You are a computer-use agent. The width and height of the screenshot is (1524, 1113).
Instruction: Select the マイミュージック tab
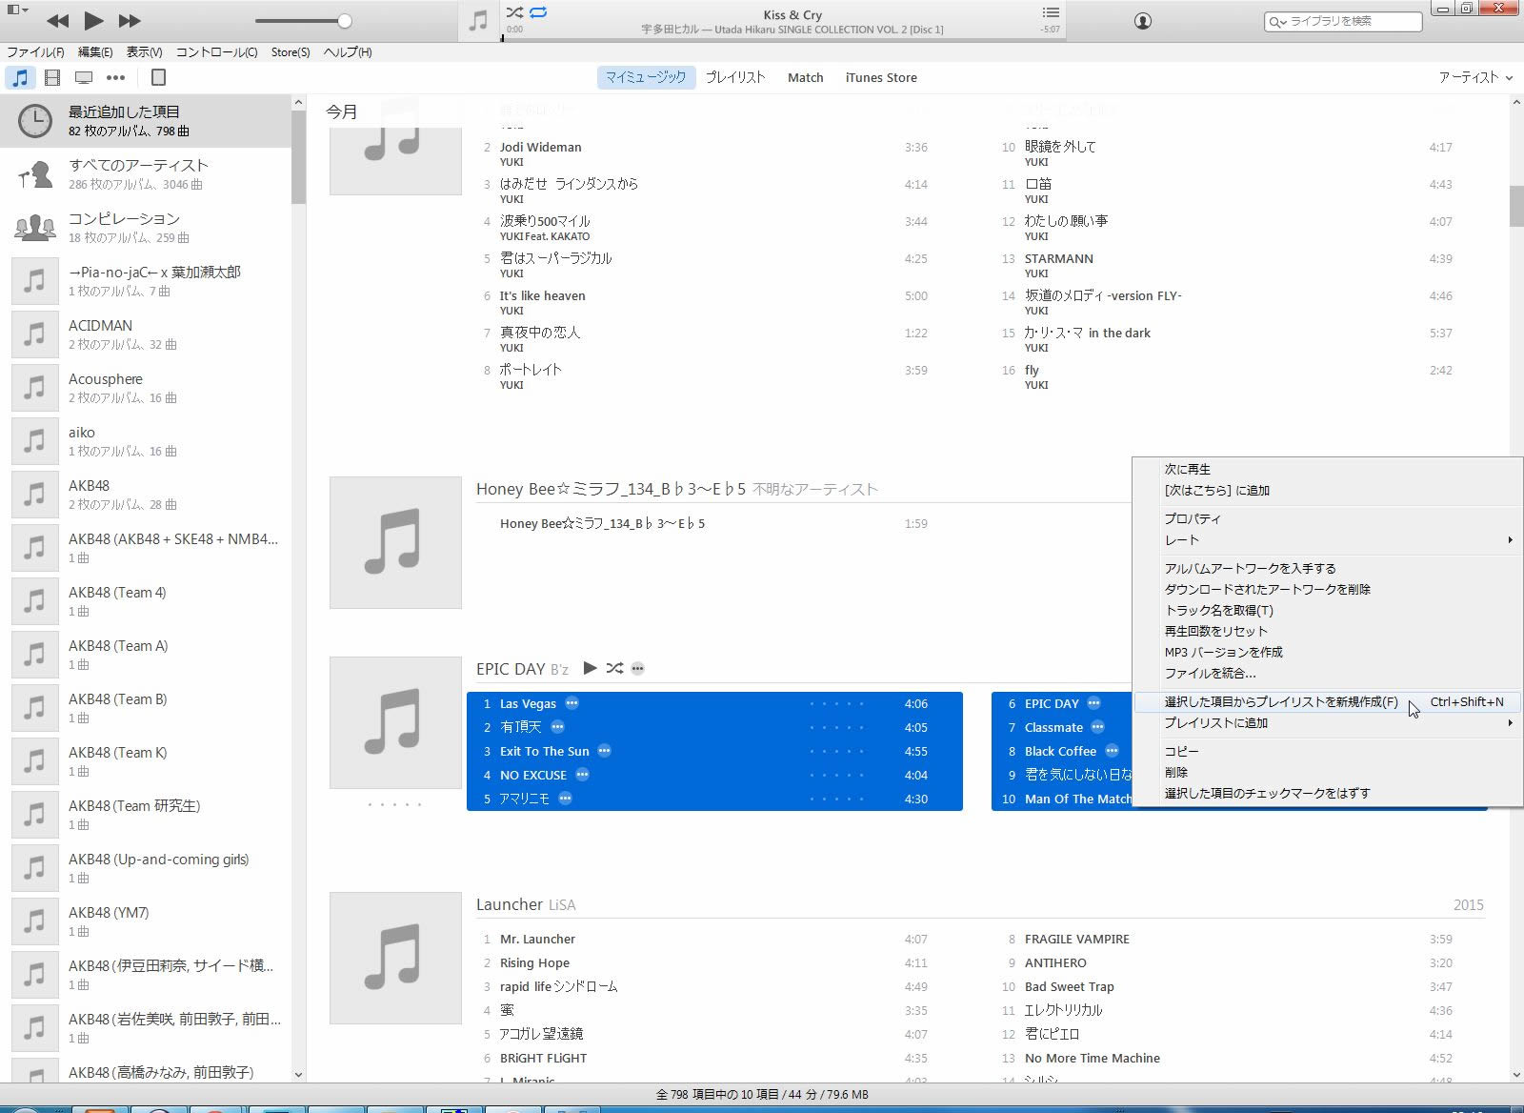pos(646,77)
